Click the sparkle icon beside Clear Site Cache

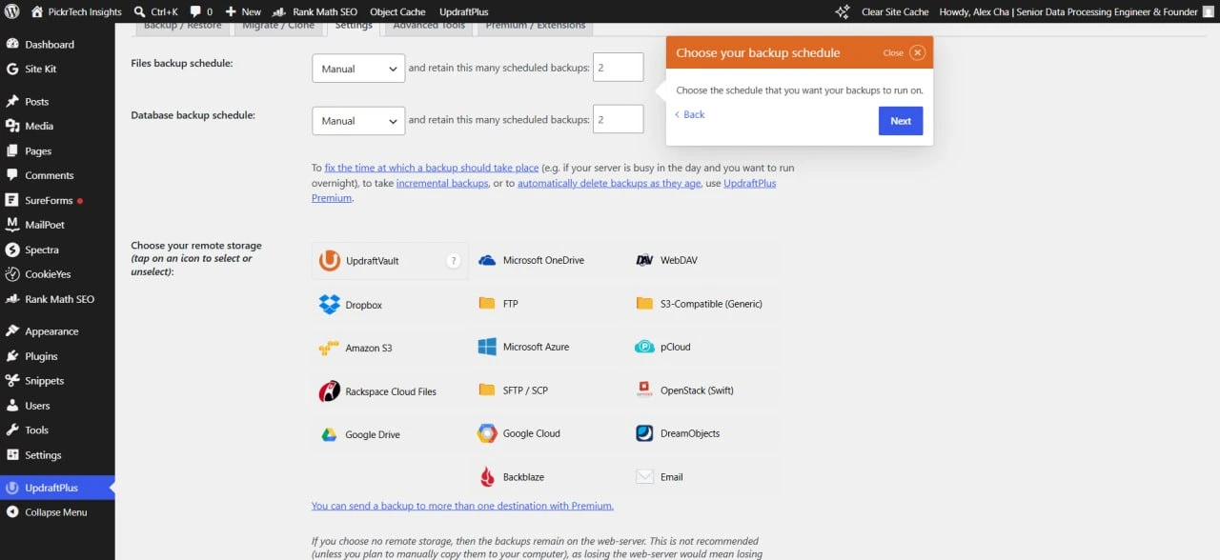point(843,11)
